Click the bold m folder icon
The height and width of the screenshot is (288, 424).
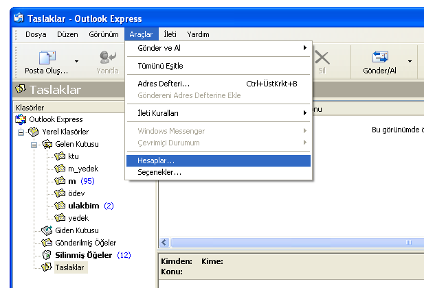pos(60,181)
